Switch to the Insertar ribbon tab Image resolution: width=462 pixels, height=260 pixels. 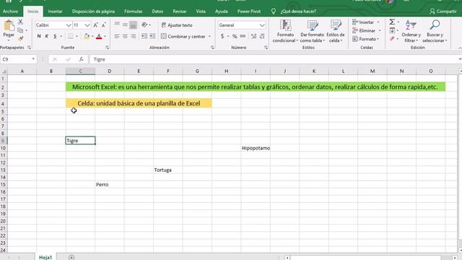(x=55, y=12)
